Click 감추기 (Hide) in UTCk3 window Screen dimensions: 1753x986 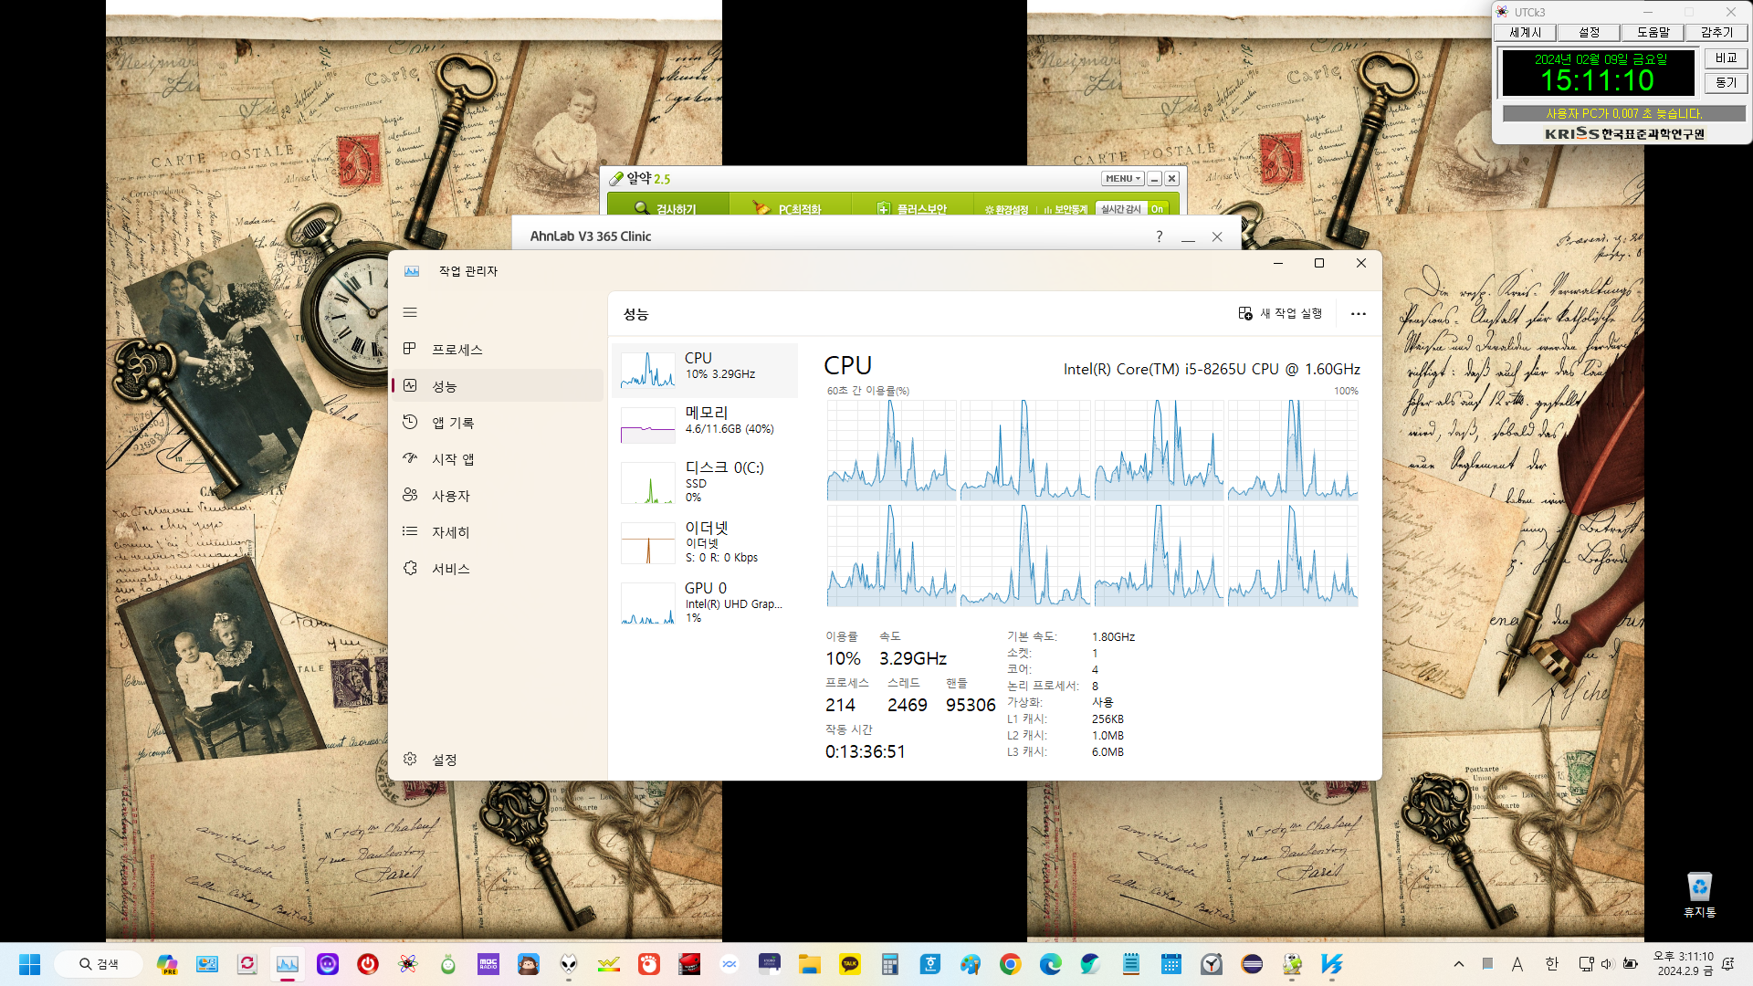(1716, 33)
